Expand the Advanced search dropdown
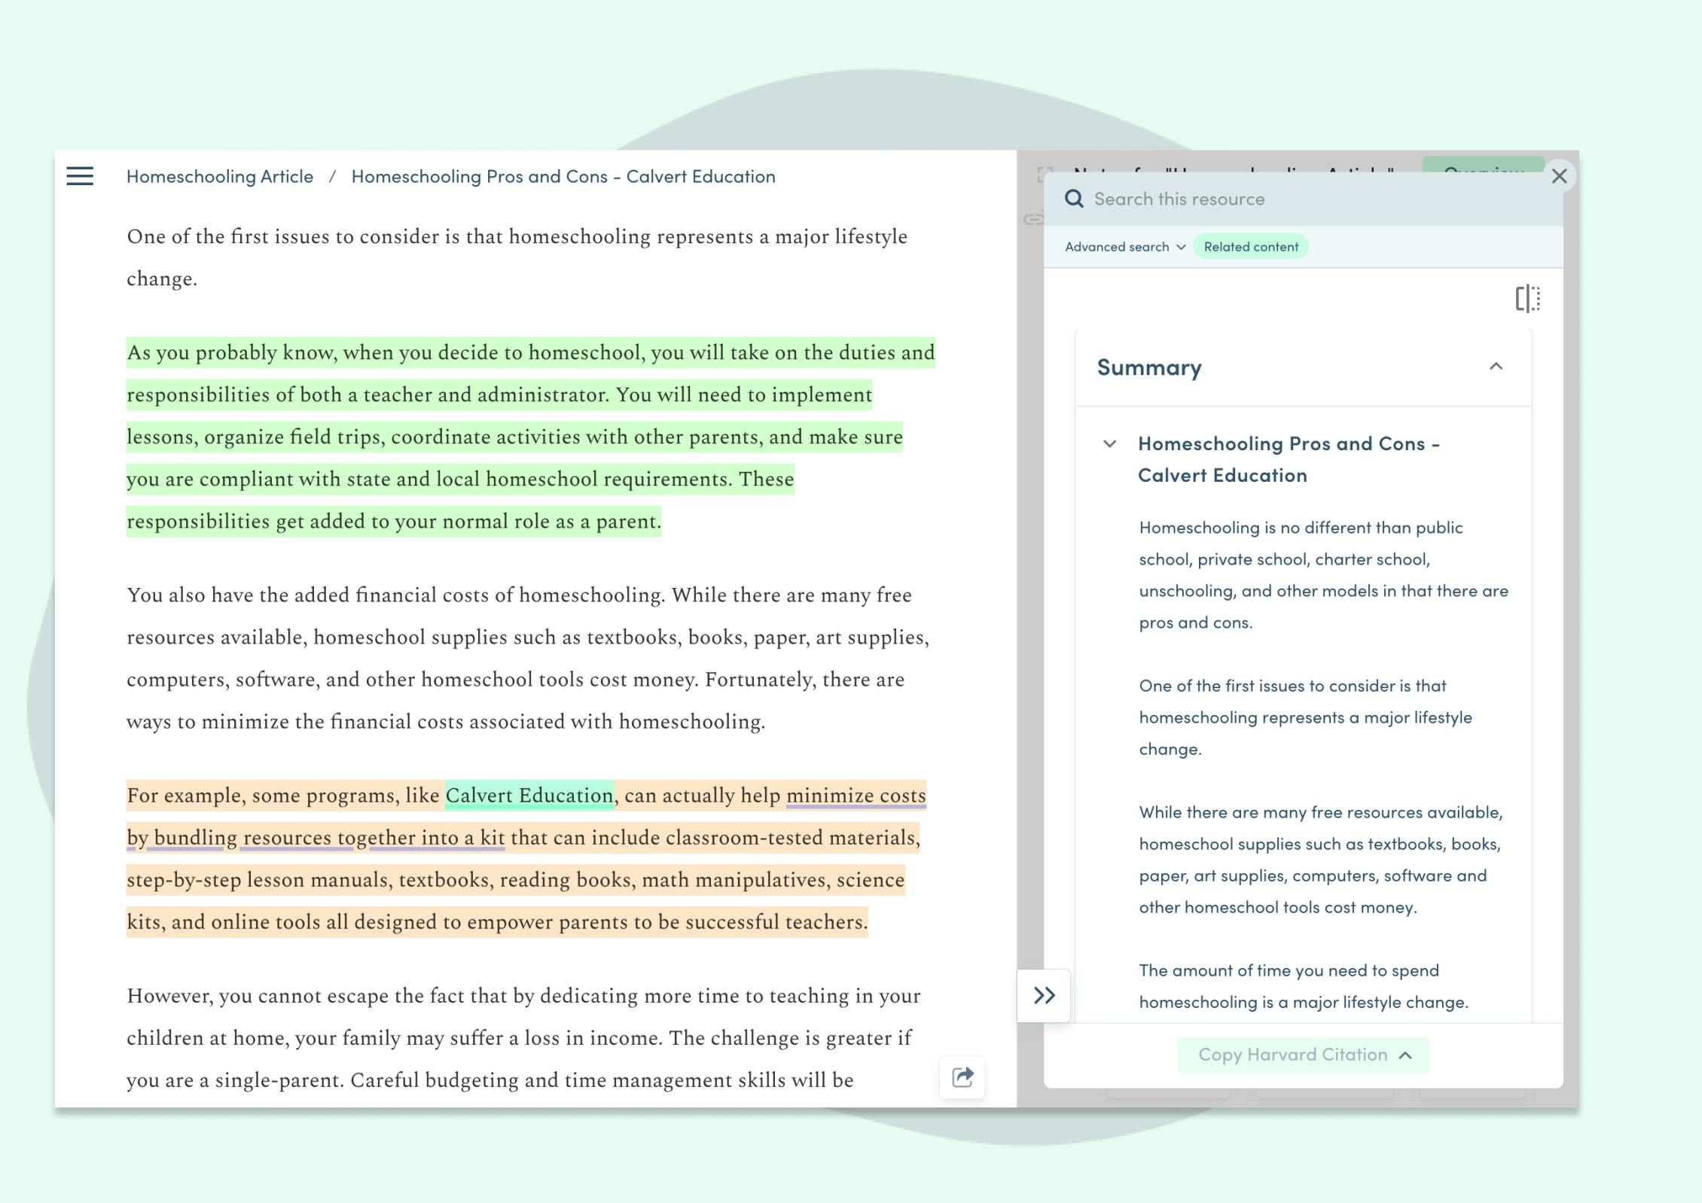This screenshot has height=1203, width=1702. point(1125,247)
